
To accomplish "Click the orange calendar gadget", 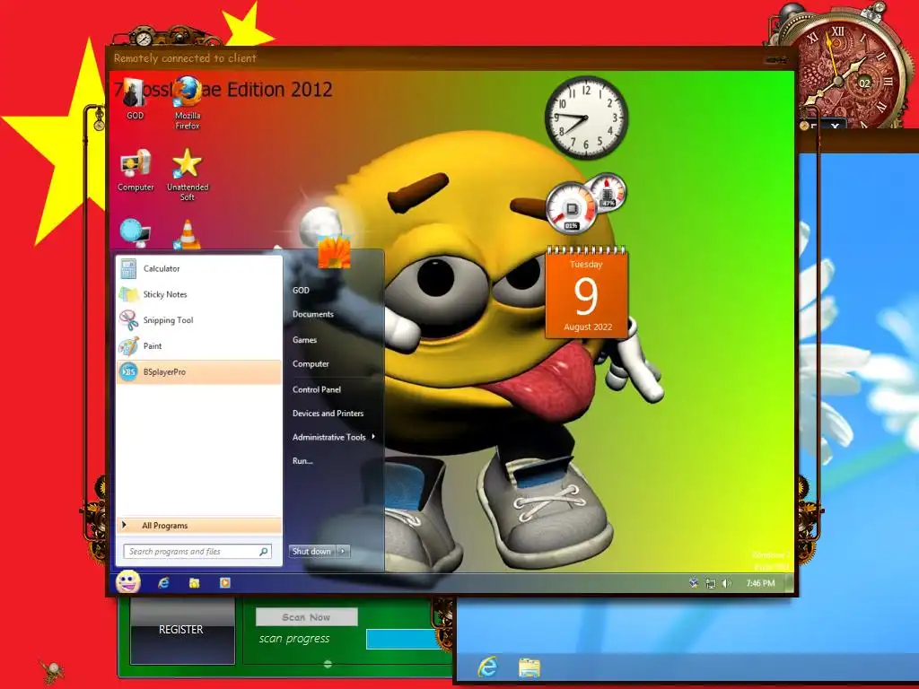I will pos(587,292).
